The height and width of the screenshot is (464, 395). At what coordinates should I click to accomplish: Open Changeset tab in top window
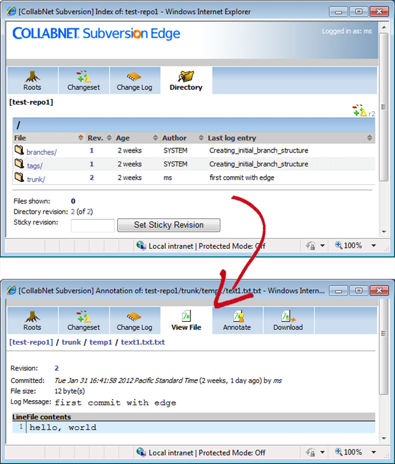83,80
